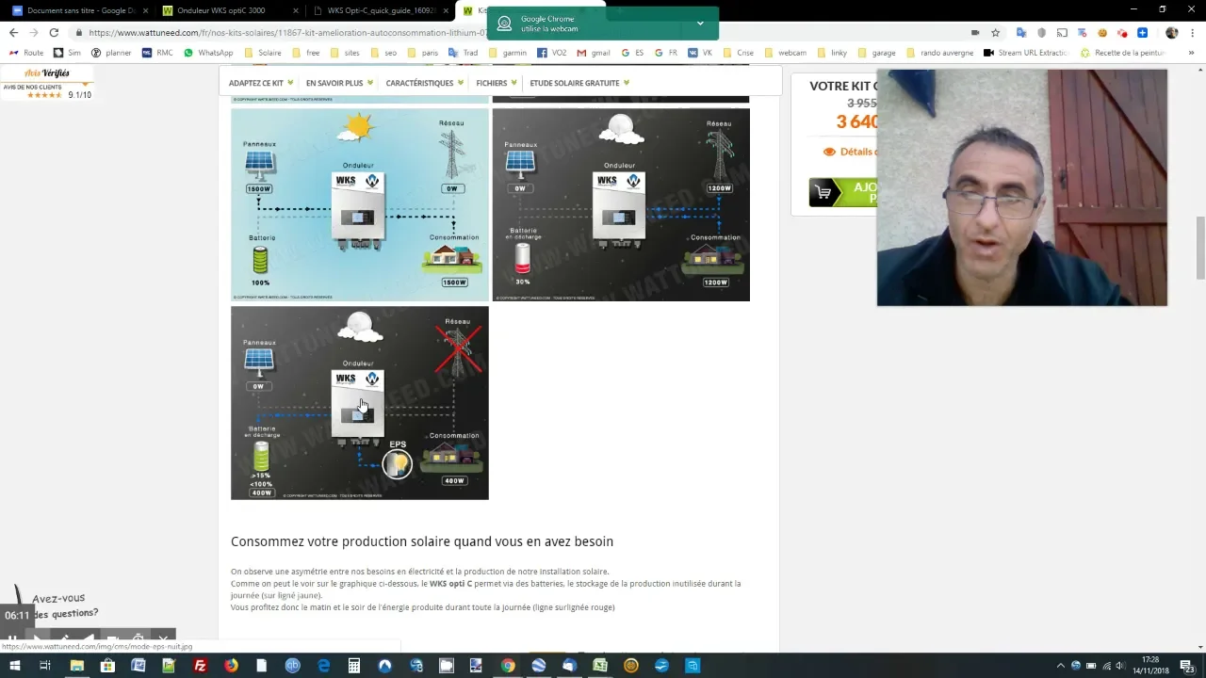Viewport: 1206px width, 678px height.
Task: Launch Firefox from the taskbar
Action: point(231,666)
